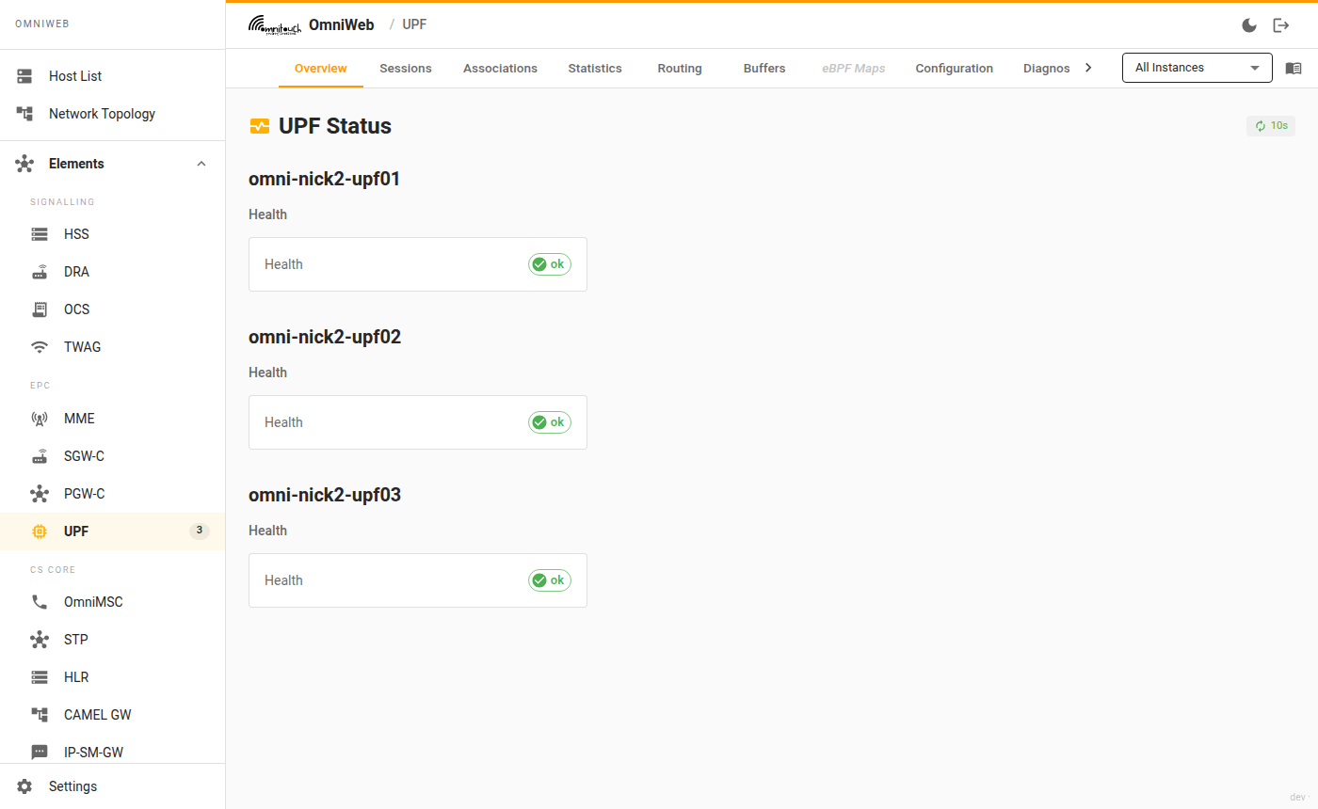This screenshot has width=1318, height=809.
Task: Select the eBPF Maps tab
Action: click(854, 69)
